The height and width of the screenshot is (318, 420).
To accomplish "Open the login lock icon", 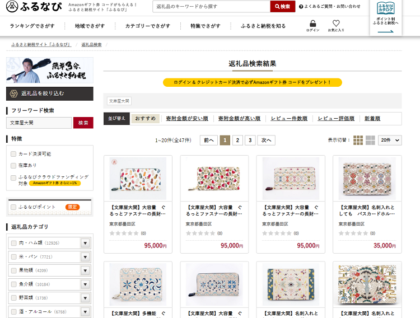I will coord(312,24).
